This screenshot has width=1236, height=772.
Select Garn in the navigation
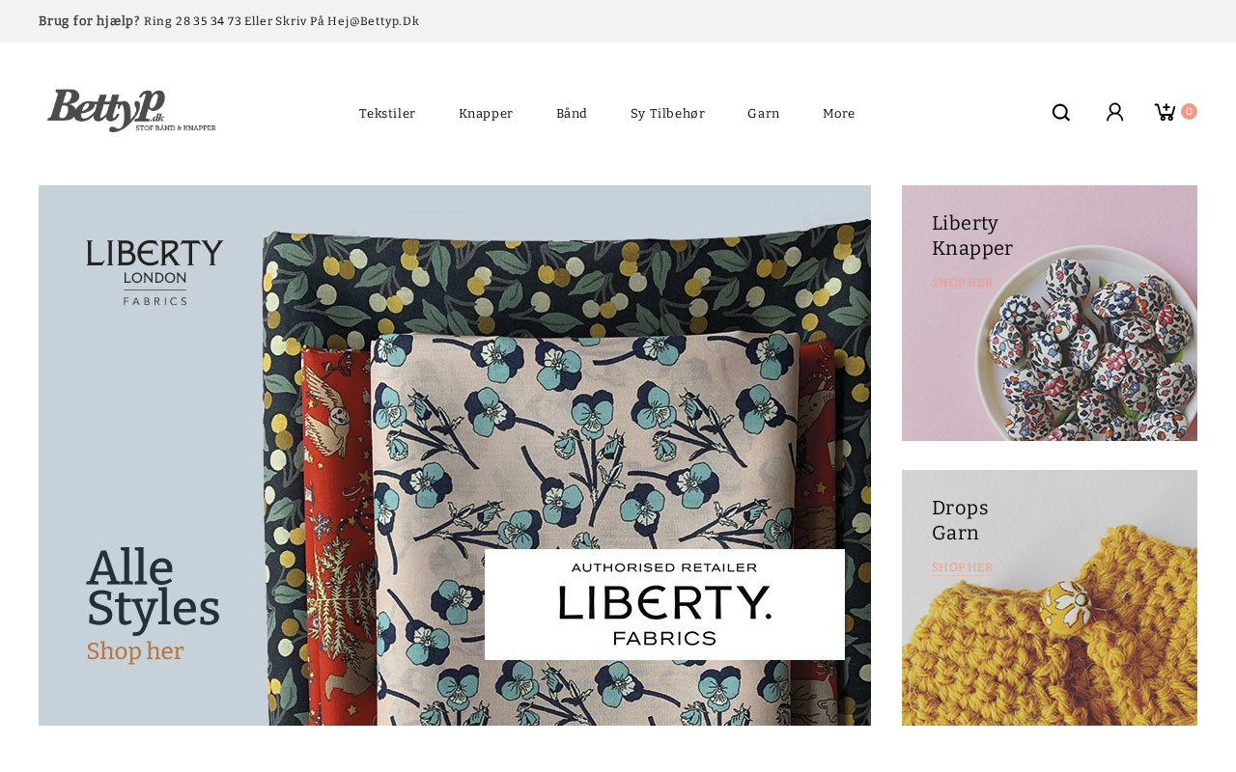click(764, 114)
